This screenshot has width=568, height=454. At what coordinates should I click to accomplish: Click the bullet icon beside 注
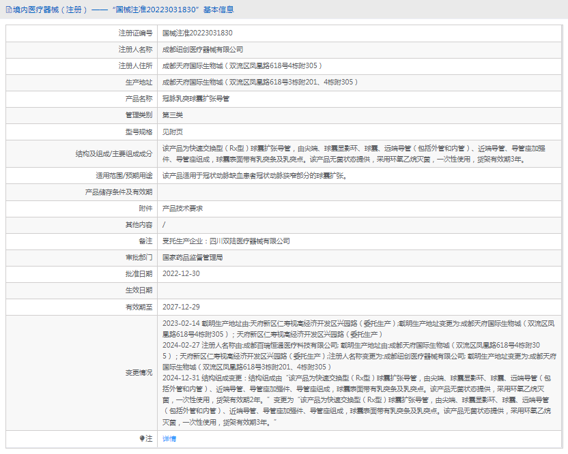click(x=142, y=438)
